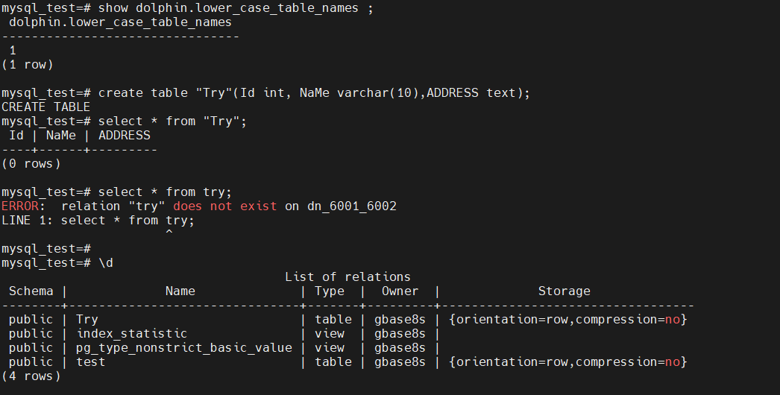The width and height of the screenshot is (780, 395).
Task: Click the "pg_type_nonstrict_basic_value" view name
Action: click(184, 348)
